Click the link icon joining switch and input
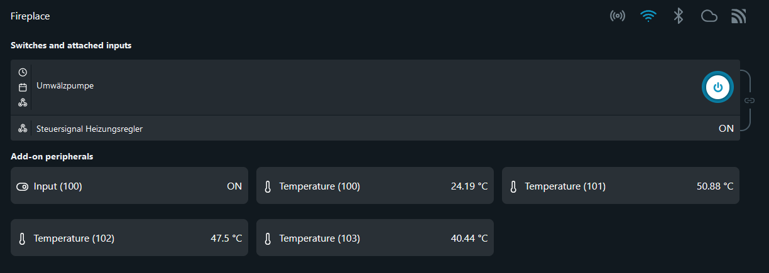Viewport: 769px width, 273px height. click(750, 100)
